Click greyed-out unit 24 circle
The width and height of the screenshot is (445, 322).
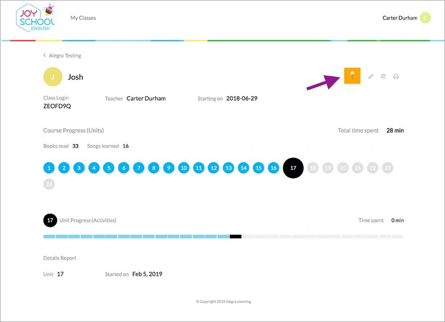pos(49,184)
